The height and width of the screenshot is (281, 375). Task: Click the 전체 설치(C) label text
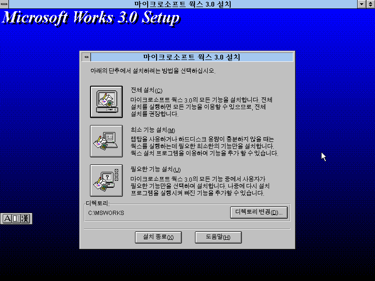pyautogui.click(x=147, y=90)
